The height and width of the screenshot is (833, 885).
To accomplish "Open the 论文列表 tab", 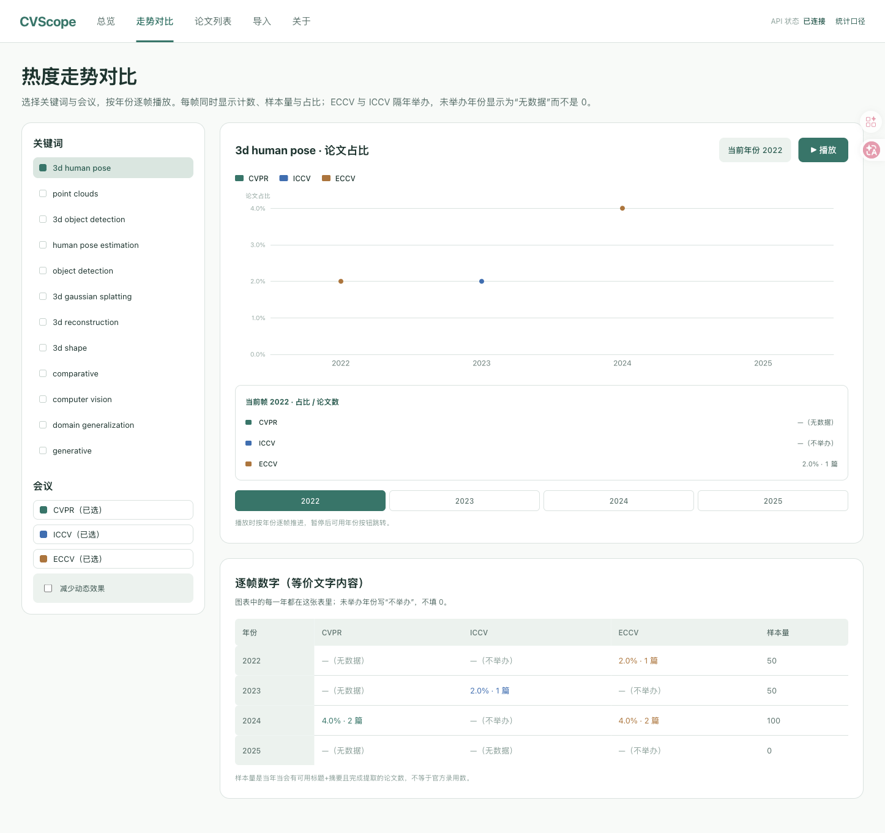I will pos(213,21).
